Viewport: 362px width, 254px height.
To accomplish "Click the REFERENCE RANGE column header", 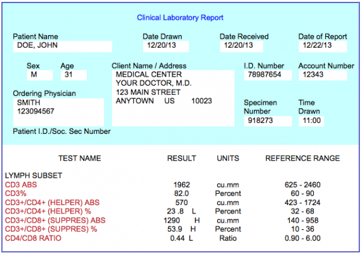I will [302, 159].
